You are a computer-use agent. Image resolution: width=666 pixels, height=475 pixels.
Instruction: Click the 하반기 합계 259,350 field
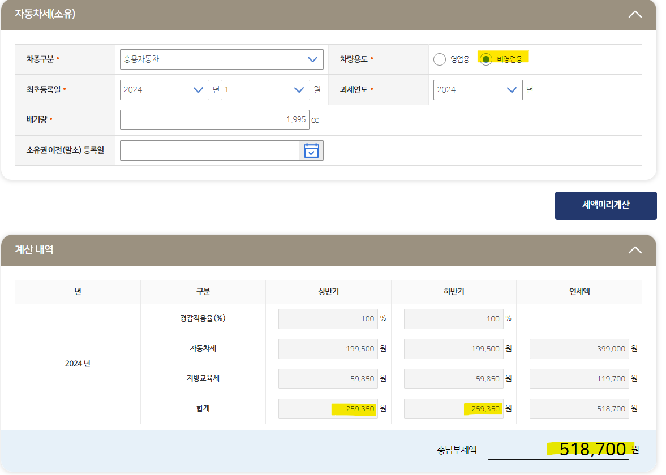pos(454,409)
